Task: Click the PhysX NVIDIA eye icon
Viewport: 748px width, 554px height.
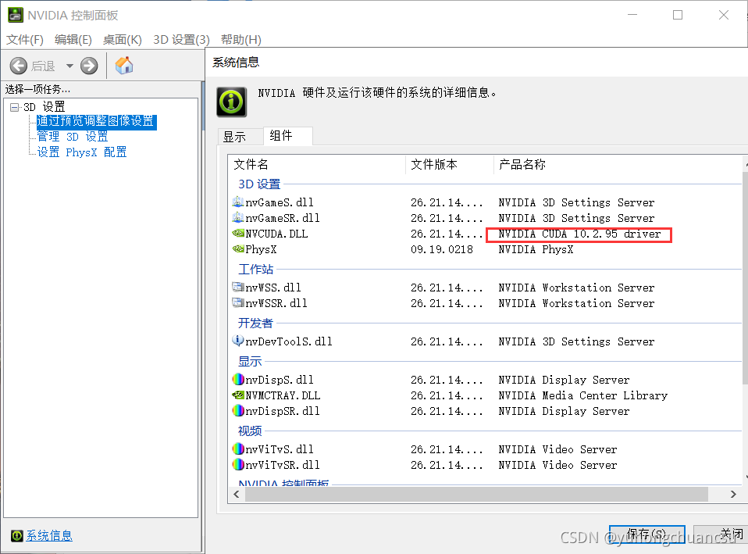Action: (237, 248)
